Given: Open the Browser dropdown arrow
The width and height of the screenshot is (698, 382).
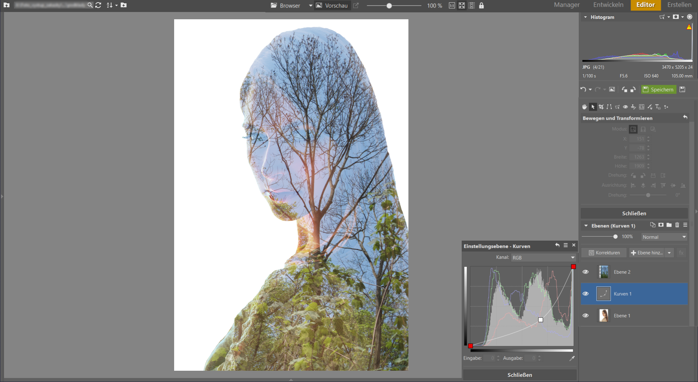Looking at the screenshot, I should [x=310, y=5].
